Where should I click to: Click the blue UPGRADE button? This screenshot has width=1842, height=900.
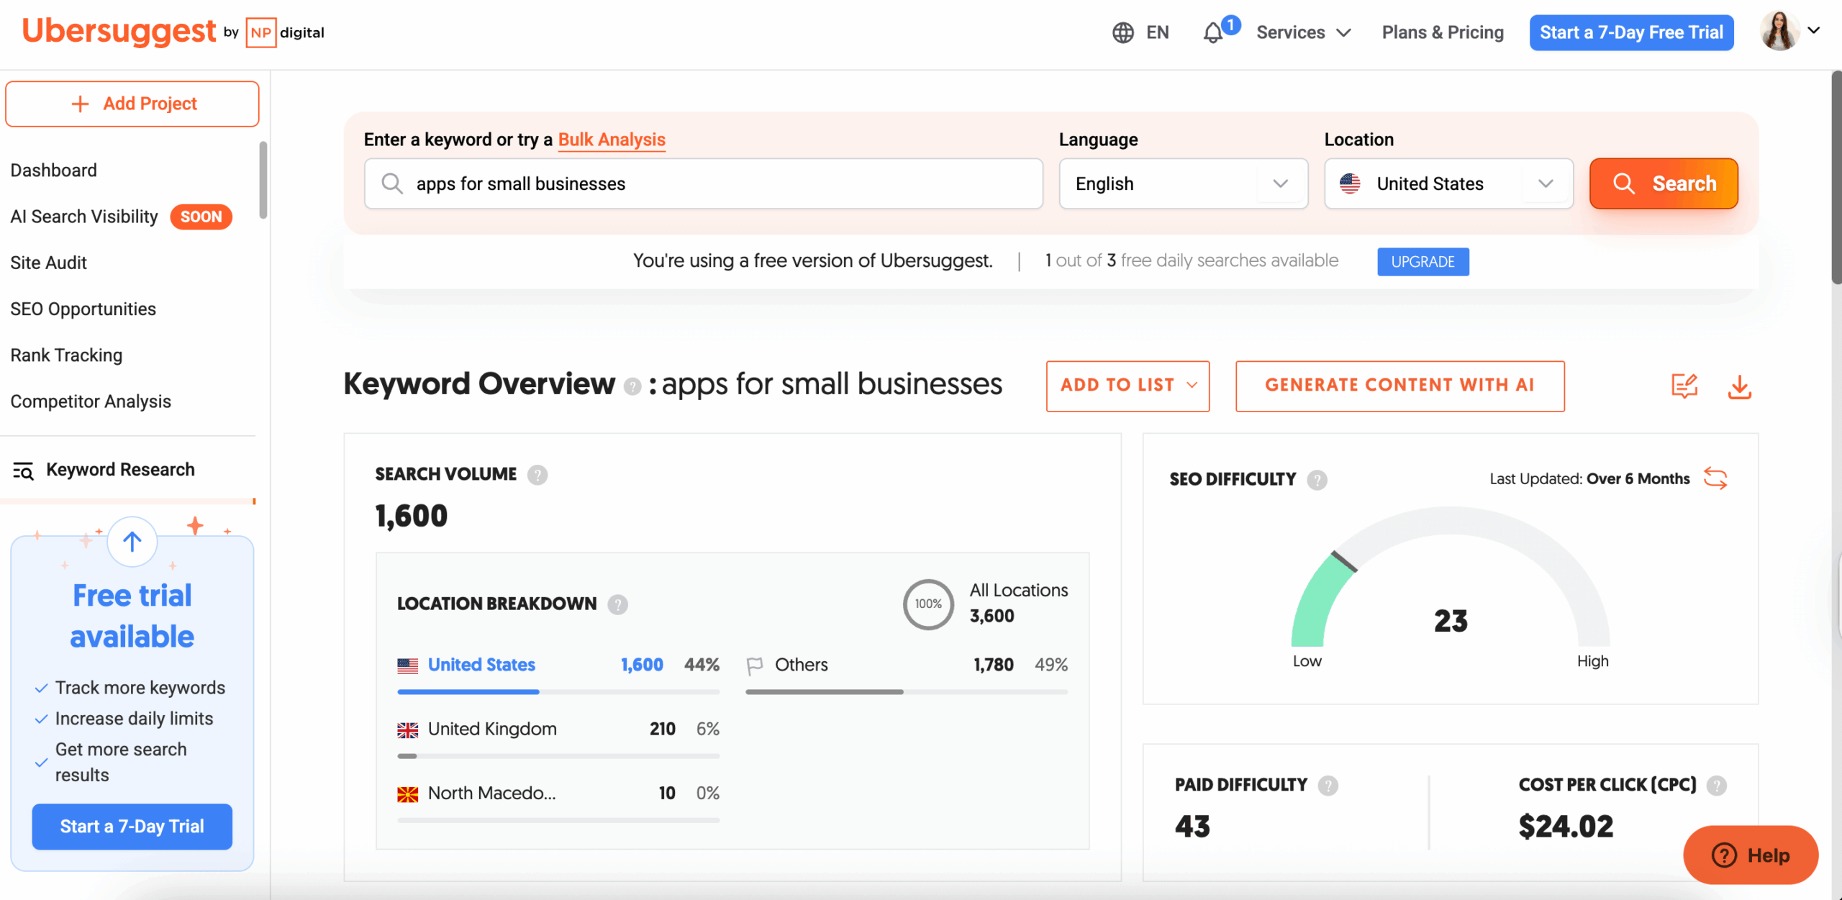click(x=1423, y=262)
